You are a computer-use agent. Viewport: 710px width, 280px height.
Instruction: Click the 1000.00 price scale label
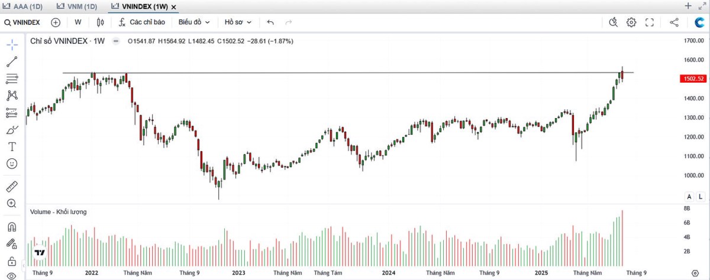[x=693, y=175]
